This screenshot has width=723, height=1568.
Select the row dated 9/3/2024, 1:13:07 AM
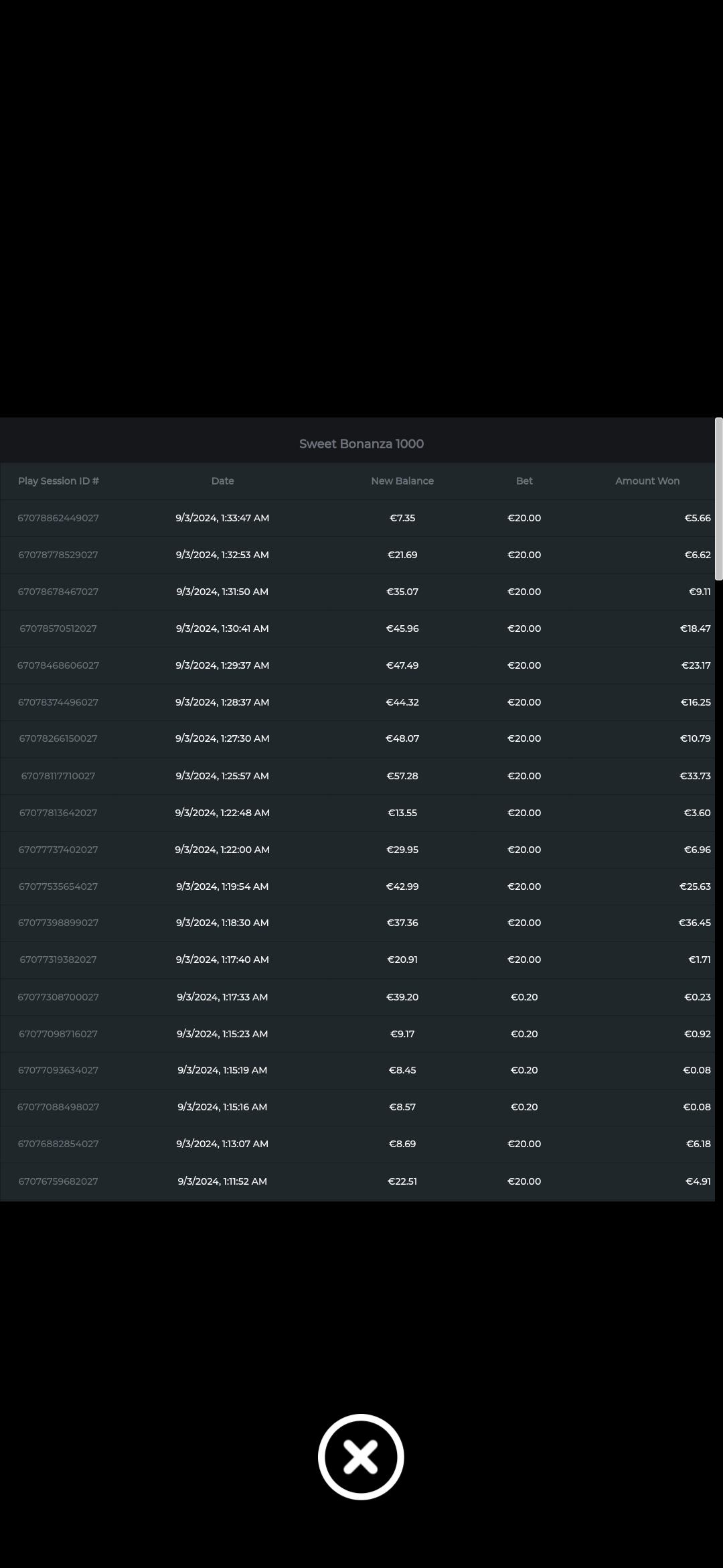click(x=222, y=1144)
